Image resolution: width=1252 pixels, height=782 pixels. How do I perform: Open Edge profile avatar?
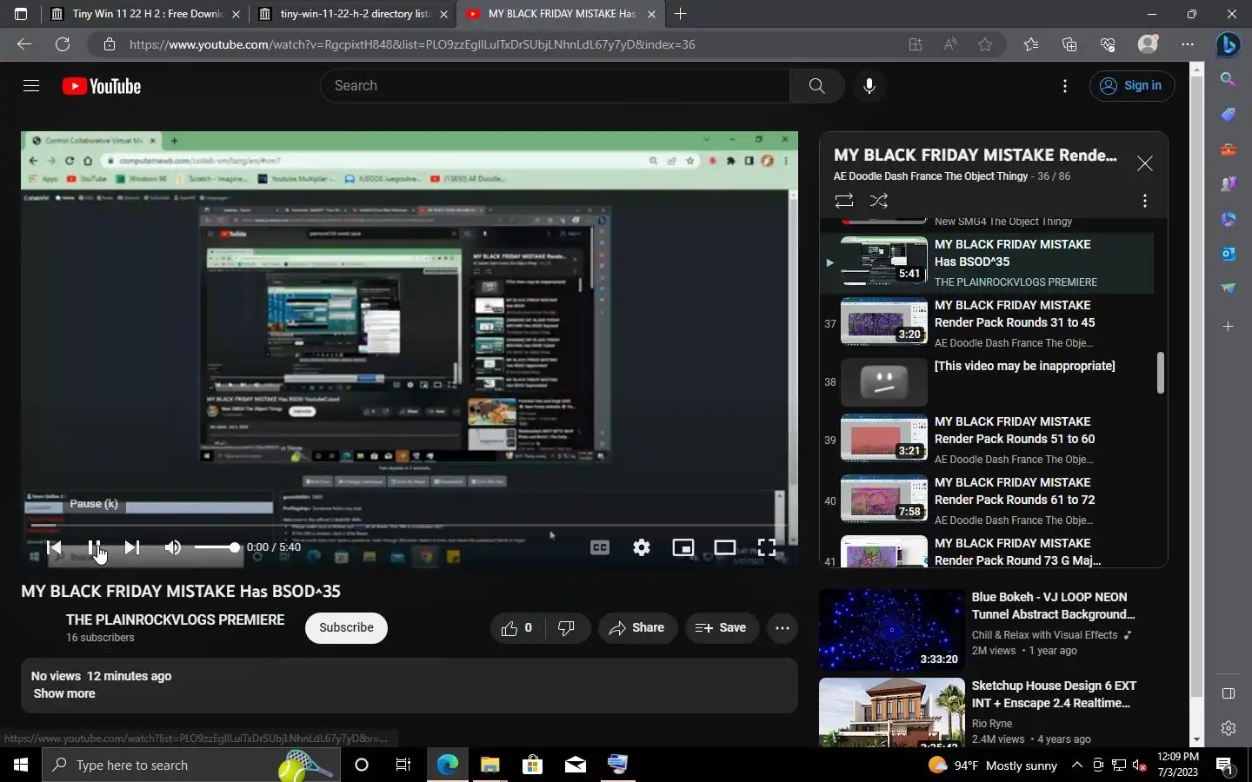pyautogui.click(x=1149, y=44)
